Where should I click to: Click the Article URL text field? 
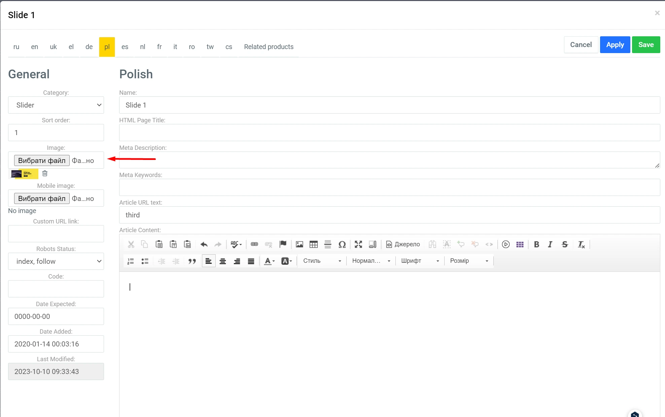389,215
